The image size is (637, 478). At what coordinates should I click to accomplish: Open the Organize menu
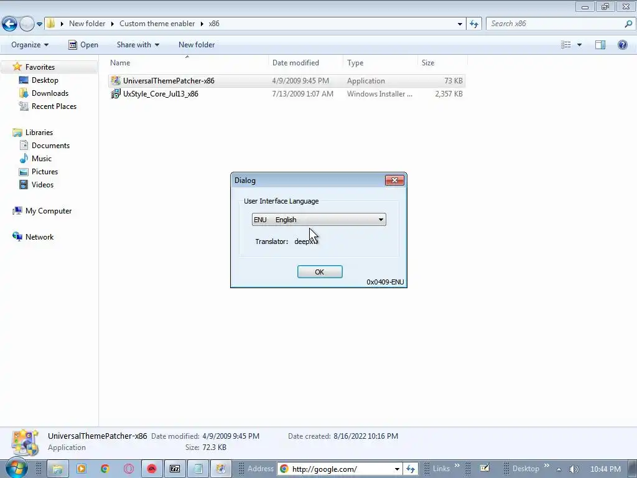pos(30,45)
